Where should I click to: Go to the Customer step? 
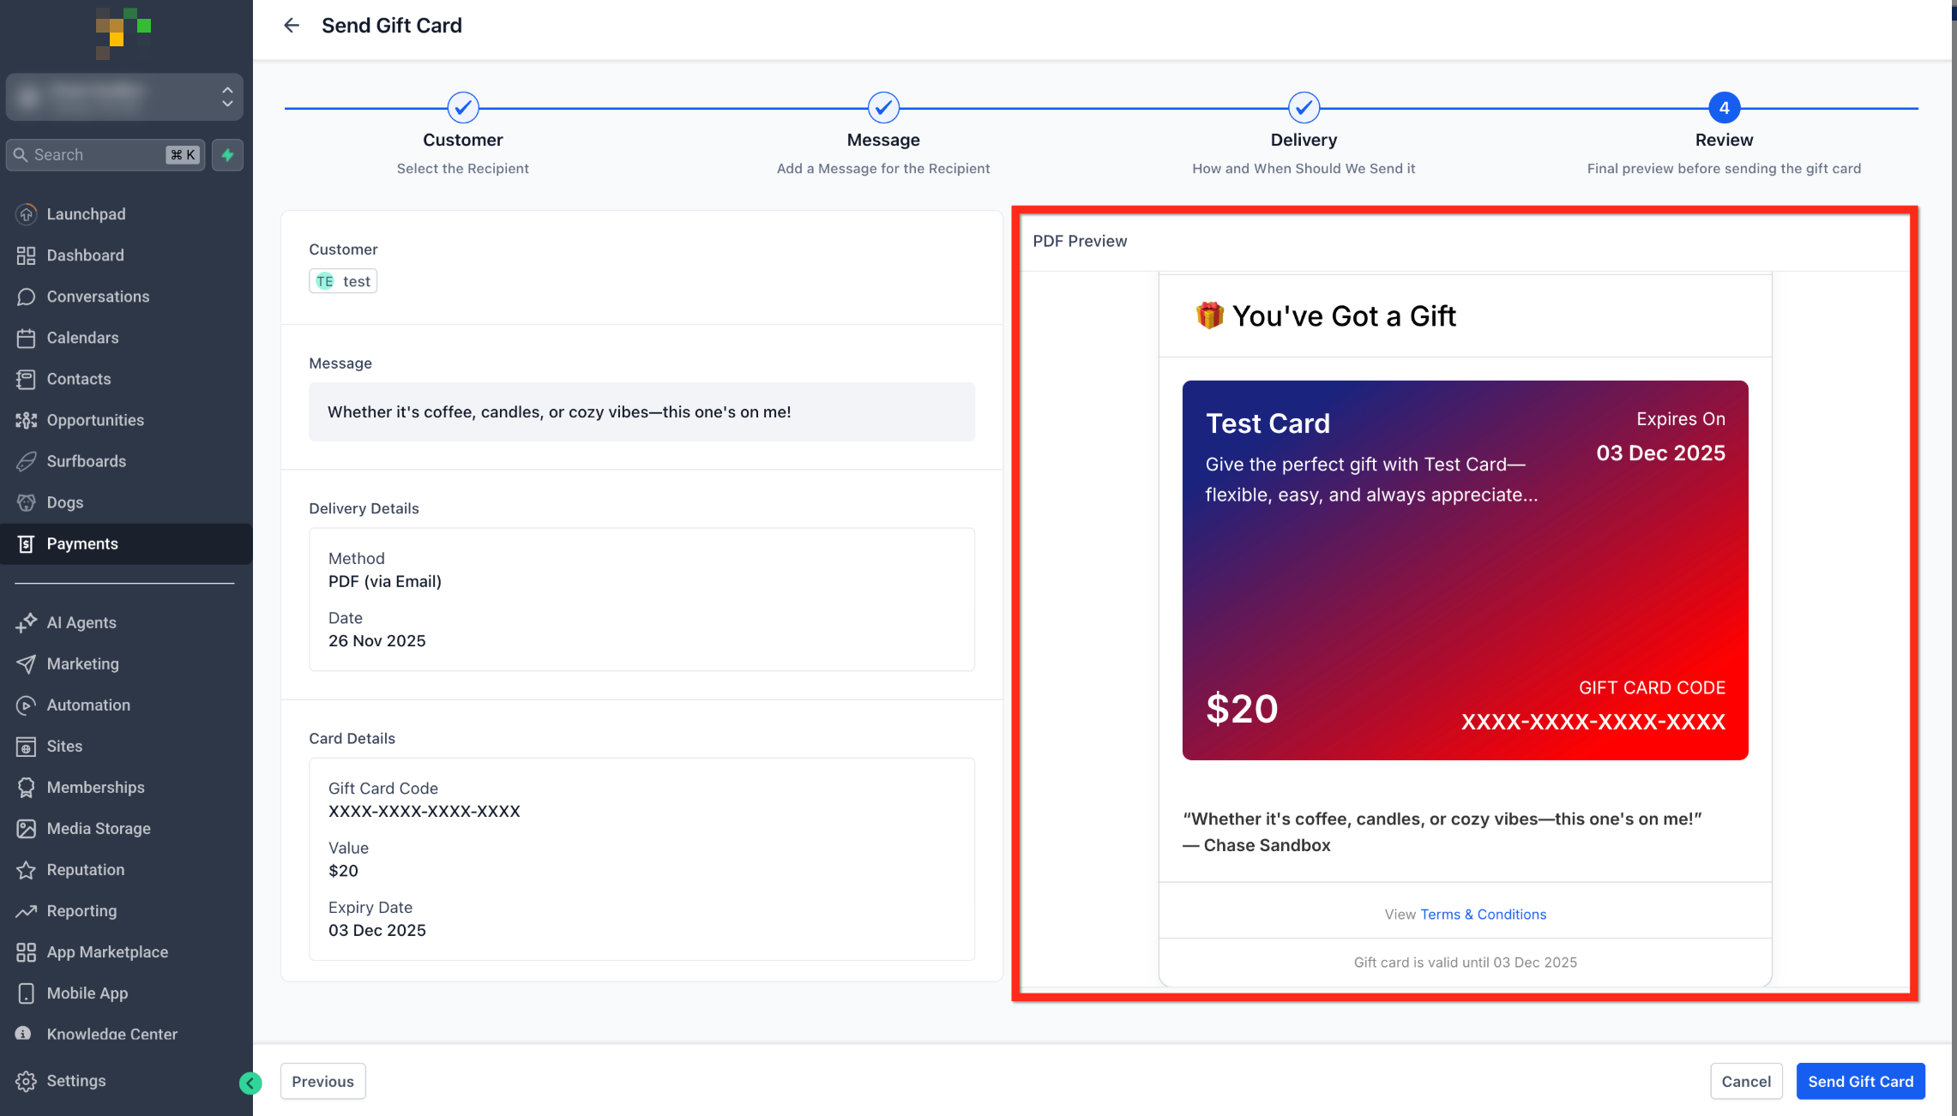[463, 108]
